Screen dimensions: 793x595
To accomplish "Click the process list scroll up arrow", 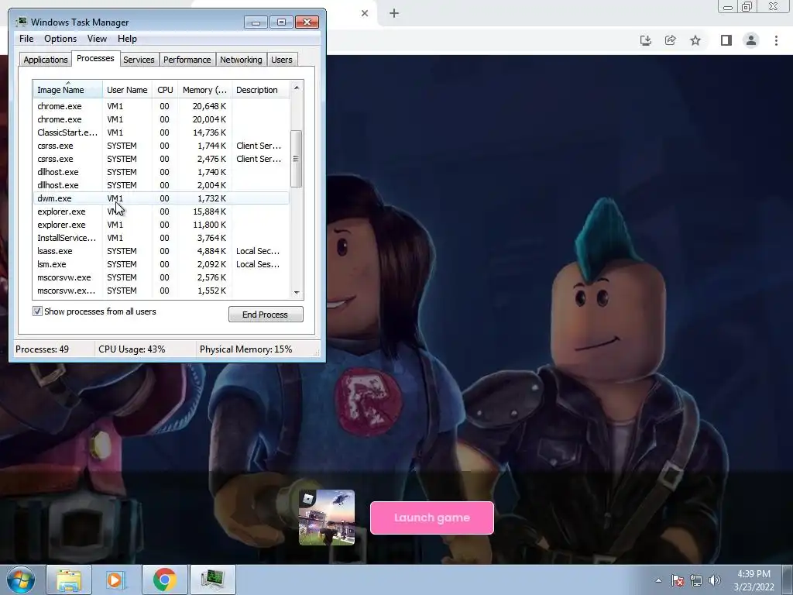I will (297, 88).
